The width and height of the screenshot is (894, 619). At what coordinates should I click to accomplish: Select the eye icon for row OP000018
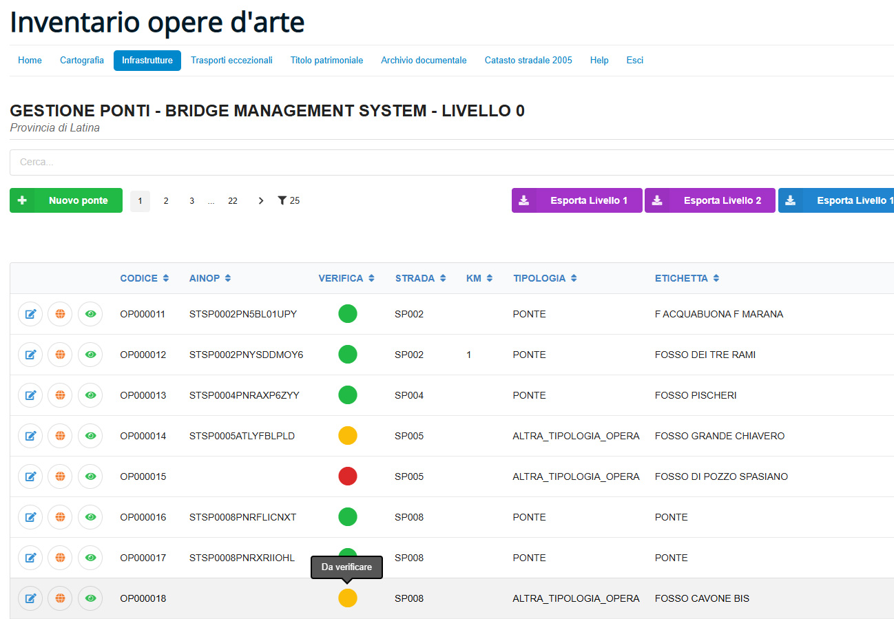tap(90, 598)
